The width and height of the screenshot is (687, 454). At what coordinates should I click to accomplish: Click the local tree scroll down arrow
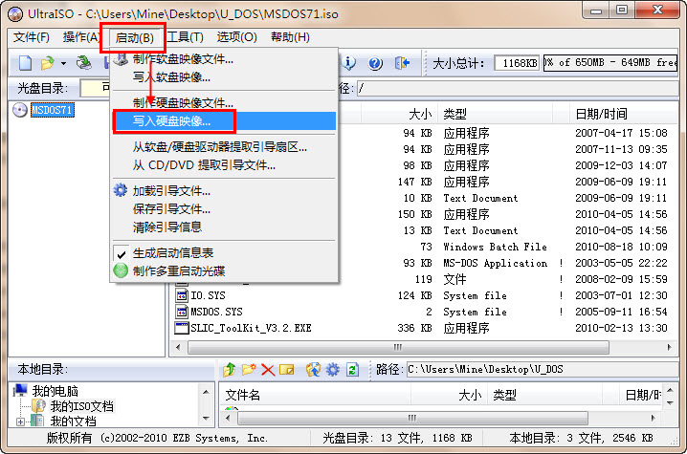coord(206,419)
